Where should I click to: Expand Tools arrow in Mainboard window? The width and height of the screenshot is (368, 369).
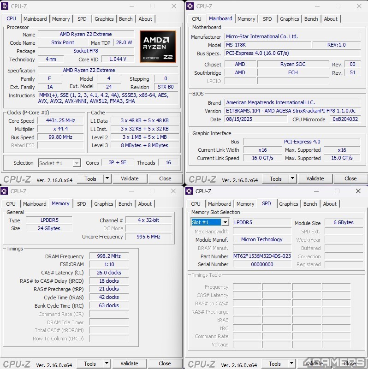(x=292, y=179)
